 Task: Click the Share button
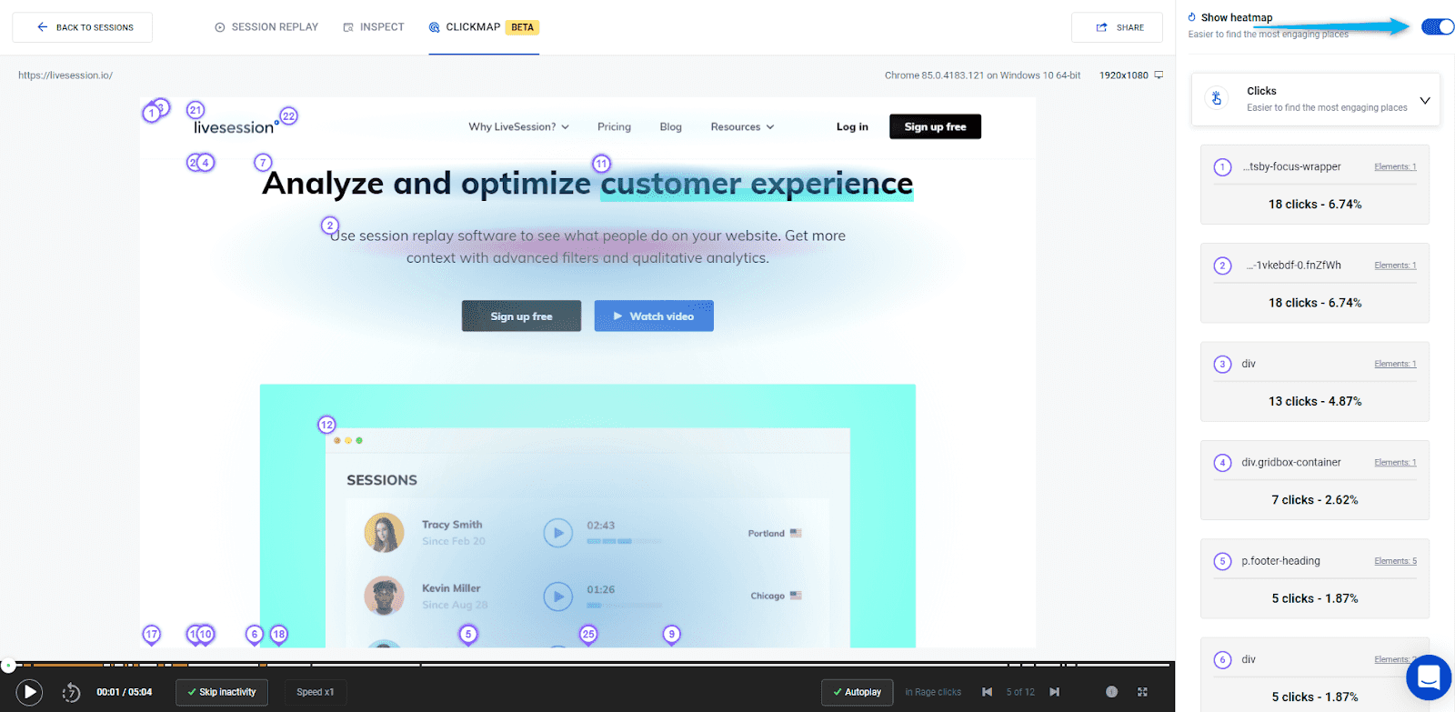click(1117, 27)
